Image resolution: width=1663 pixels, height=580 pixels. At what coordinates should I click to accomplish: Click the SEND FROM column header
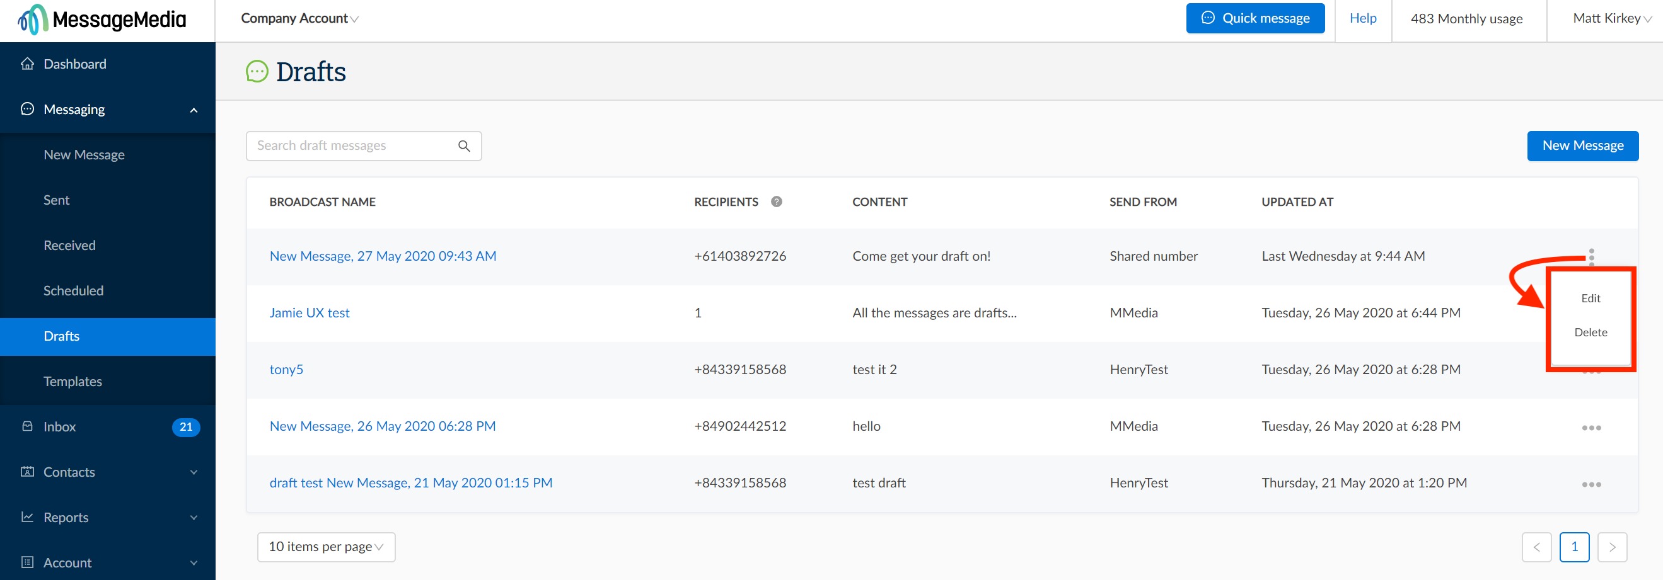(1143, 202)
